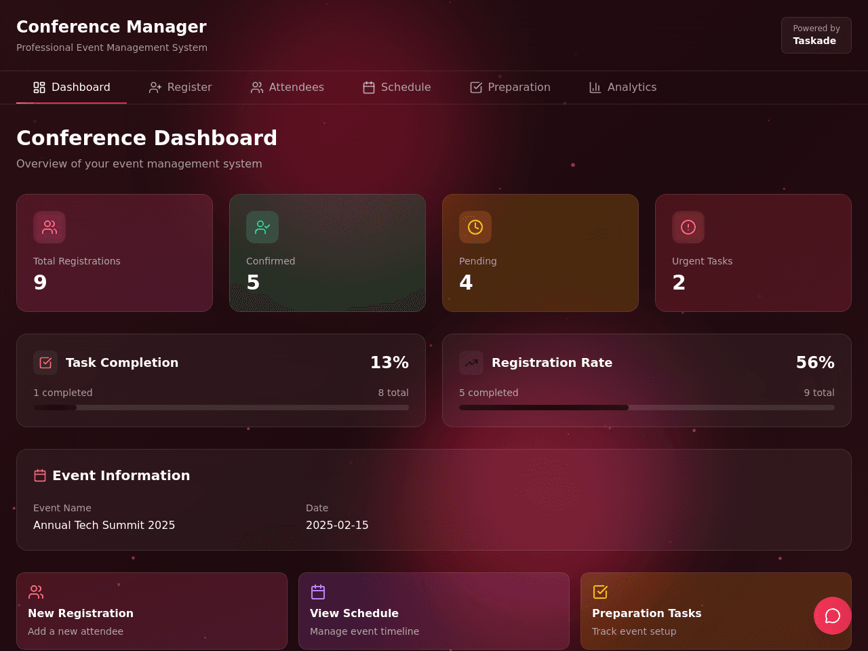This screenshot has height=651, width=868.
Task: Click the View Schedule quick action
Action: pyautogui.click(x=434, y=611)
